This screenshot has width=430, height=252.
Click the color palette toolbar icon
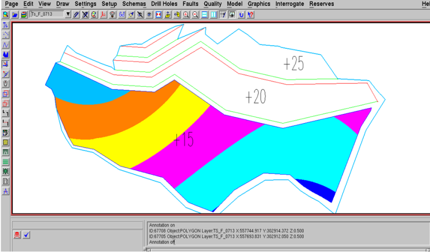94,15
